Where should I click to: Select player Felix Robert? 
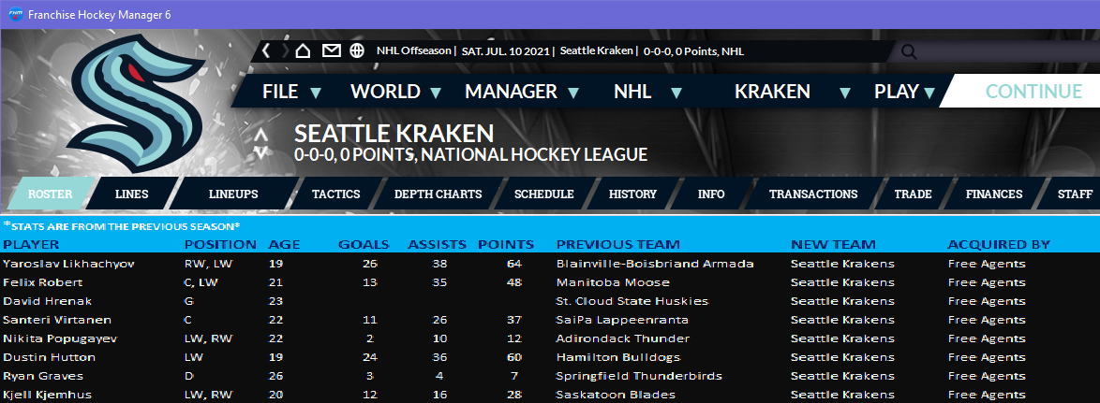coord(43,282)
